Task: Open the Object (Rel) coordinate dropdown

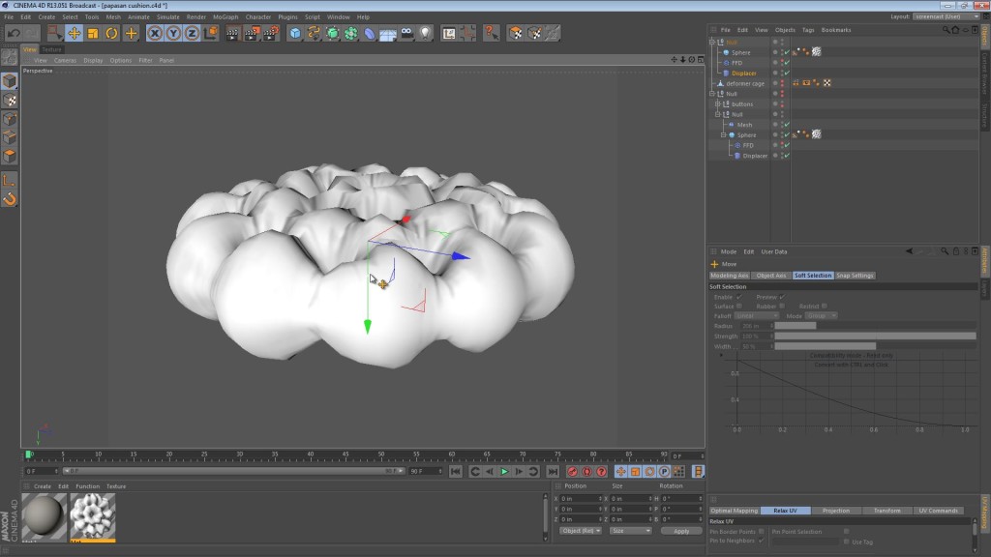Action: (x=581, y=531)
